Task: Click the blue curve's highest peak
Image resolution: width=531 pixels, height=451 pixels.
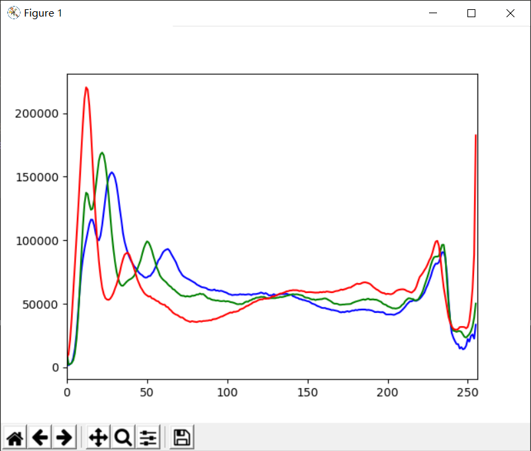Action: point(112,173)
